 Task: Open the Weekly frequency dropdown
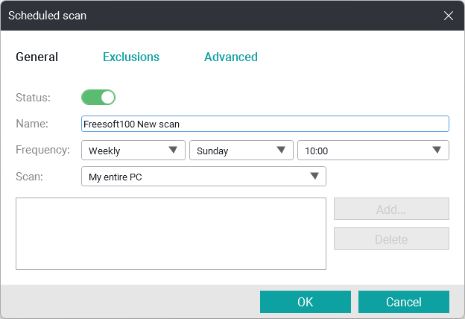coord(133,150)
